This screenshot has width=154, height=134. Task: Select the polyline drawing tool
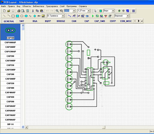point(30,16)
